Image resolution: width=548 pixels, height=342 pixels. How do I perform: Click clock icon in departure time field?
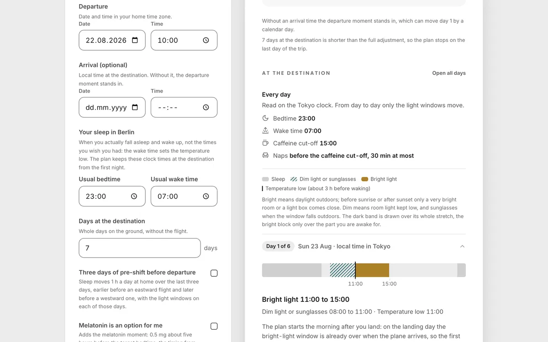coord(206,40)
